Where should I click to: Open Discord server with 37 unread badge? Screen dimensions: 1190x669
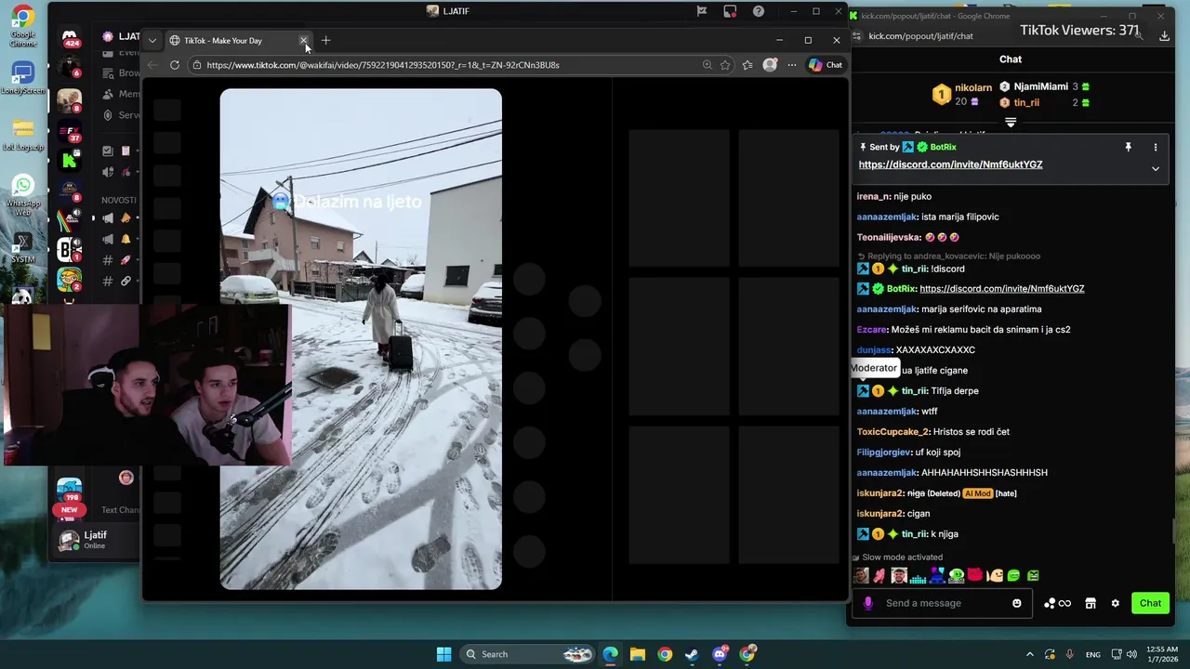click(70, 130)
